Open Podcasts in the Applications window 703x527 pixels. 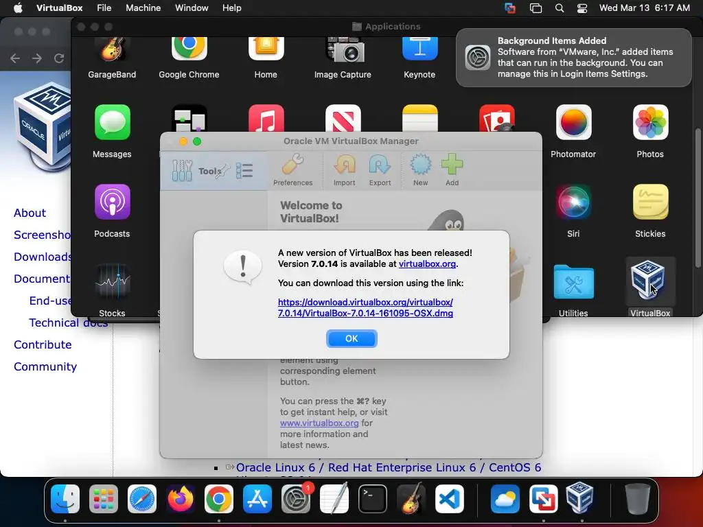click(112, 211)
